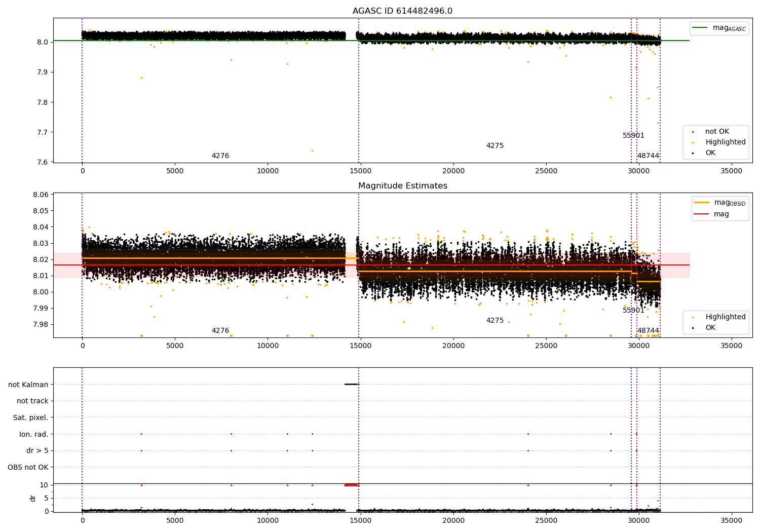
Task: Click obsid label '55901' in Magnitude Estimates plot
Action: tap(633, 311)
